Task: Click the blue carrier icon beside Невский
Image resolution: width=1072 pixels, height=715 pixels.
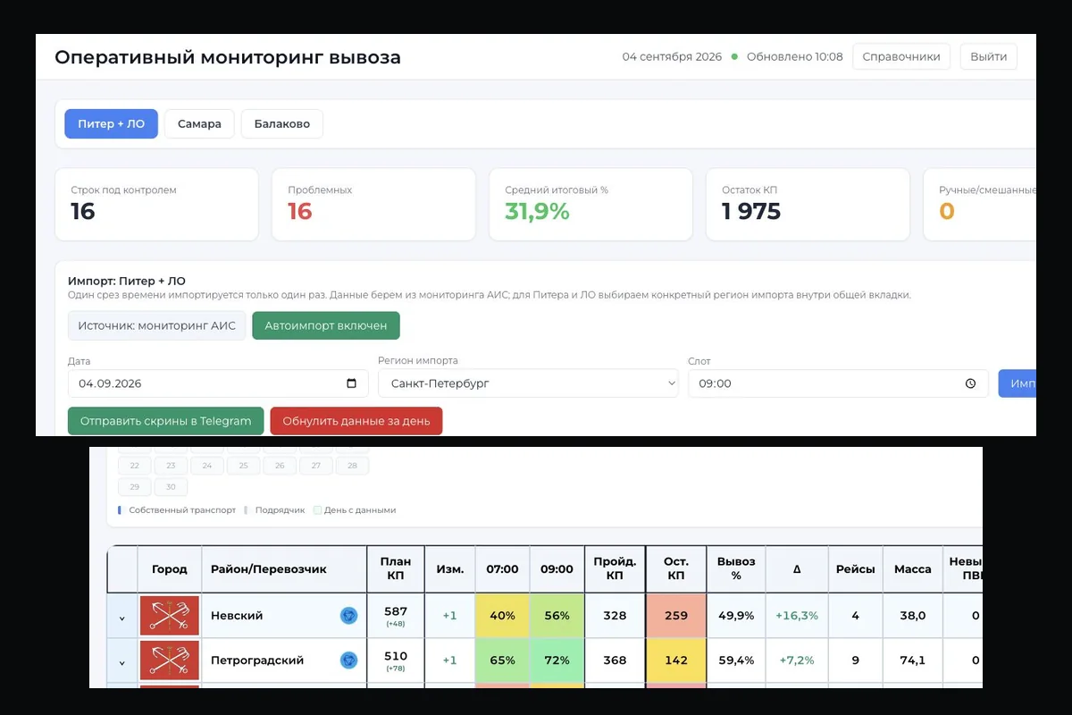Action: click(348, 615)
